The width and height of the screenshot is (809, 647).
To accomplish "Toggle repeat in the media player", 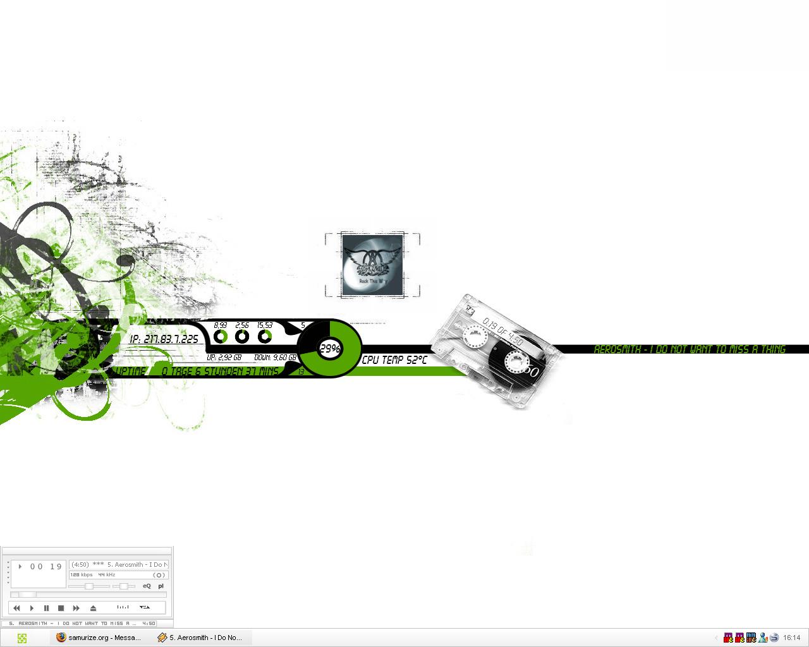I will [x=144, y=607].
